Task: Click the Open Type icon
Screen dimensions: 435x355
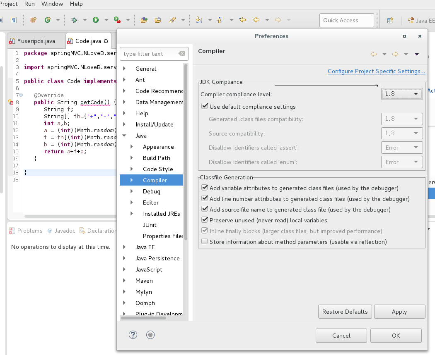Action: click(144, 20)
